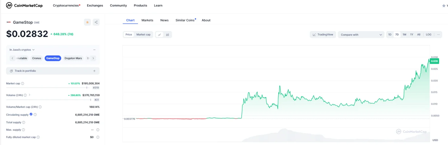The width and height of the screenshot is (448, 145).
Task: Toggle the LOG scale button
Action: [x=428, y=35]
